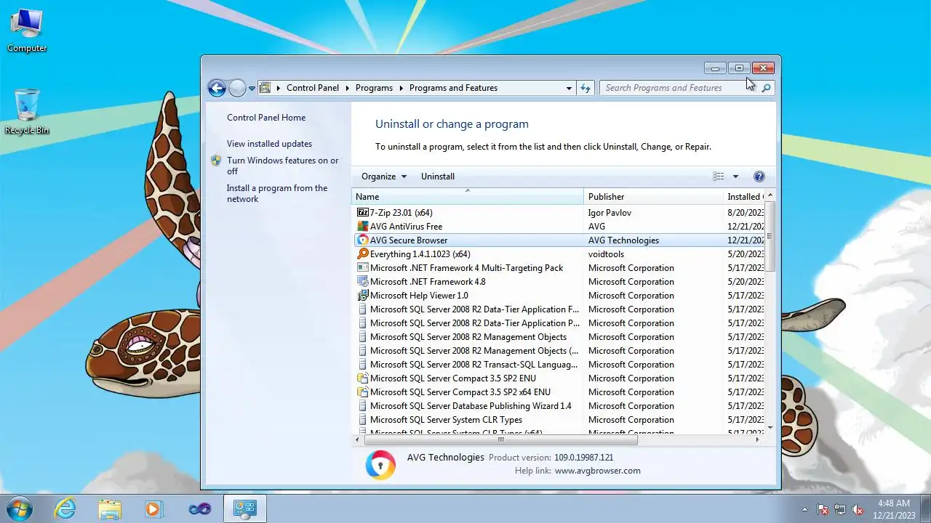Select the AVG Secure Browser icon
Viewport: 931px width, 523px height.
click(x=363, y=240)
